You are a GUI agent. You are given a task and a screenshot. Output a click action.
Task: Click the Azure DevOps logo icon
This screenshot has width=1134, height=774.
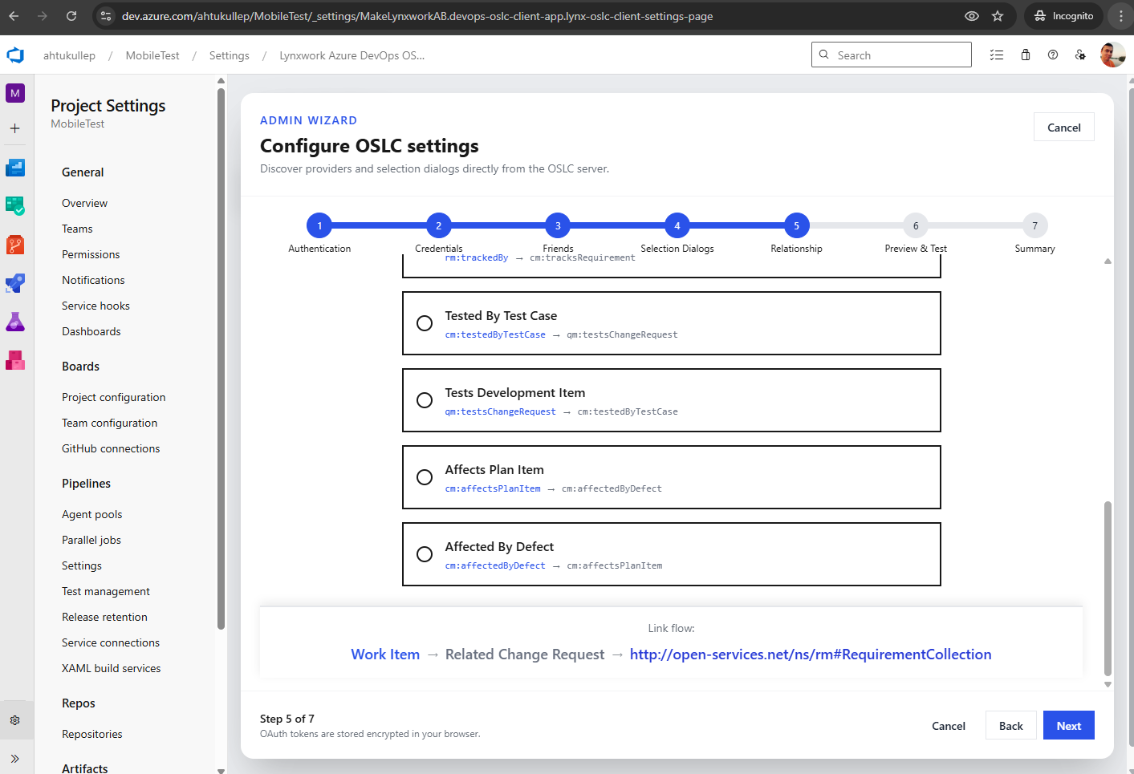tap(15, 55)
